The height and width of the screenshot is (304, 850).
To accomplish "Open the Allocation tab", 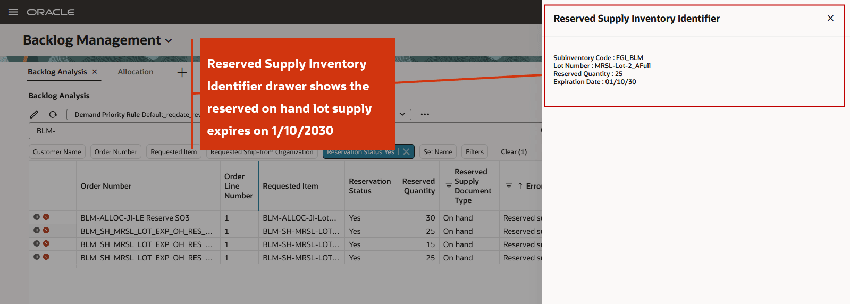I will (136, 72).
